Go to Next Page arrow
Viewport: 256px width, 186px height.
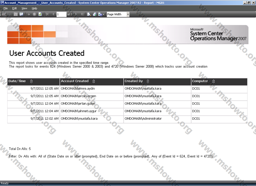click(76, 14)
